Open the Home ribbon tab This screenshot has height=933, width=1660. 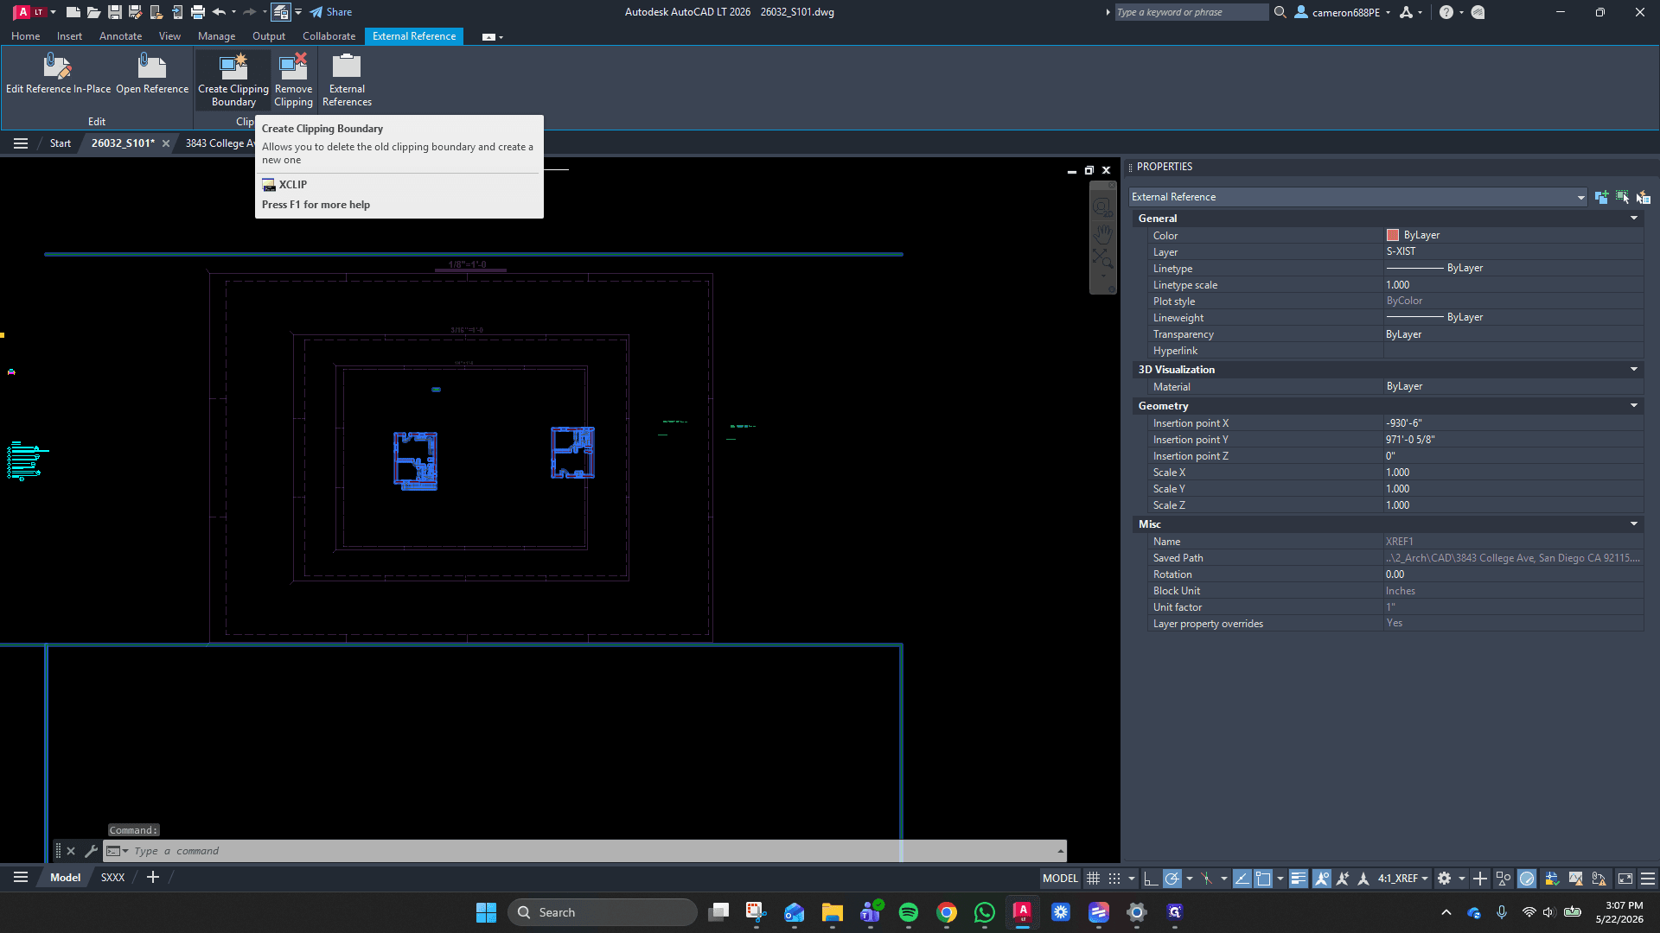[25, 36]
